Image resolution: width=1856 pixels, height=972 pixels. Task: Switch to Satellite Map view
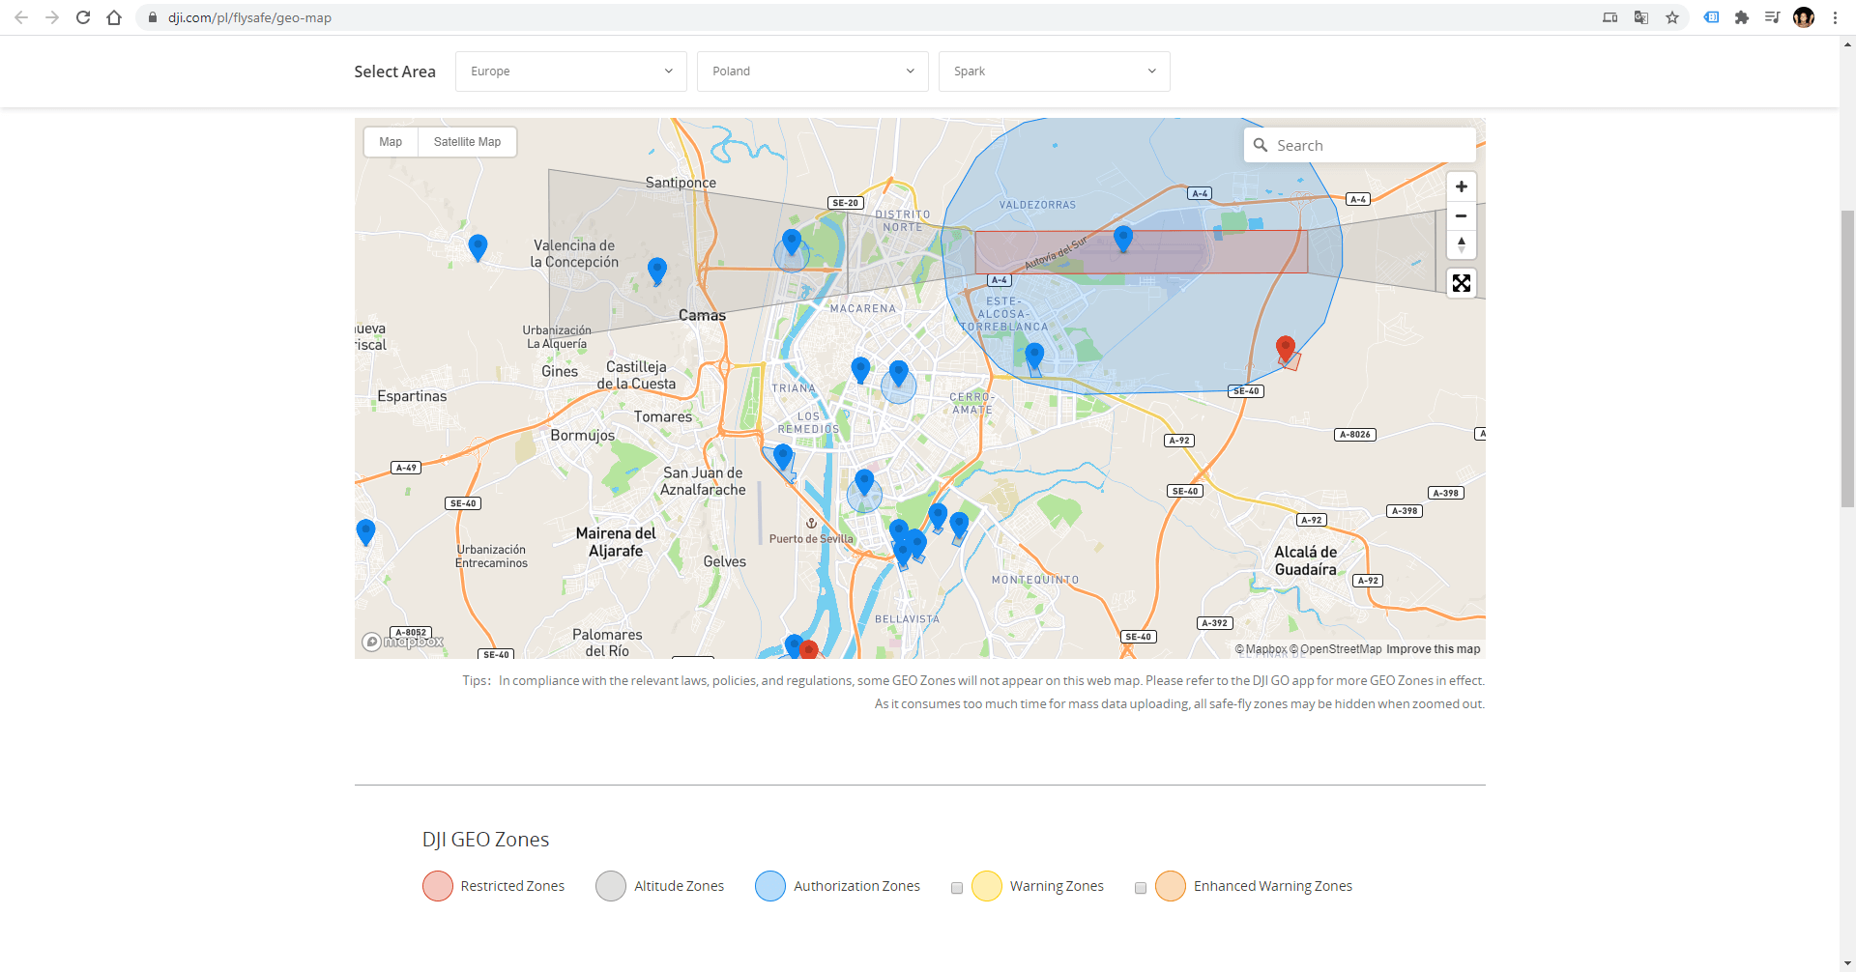[x=467, y=142]
